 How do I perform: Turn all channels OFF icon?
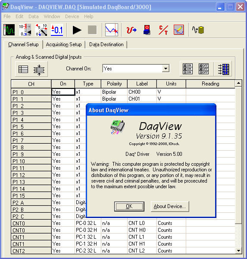point(203,69)
